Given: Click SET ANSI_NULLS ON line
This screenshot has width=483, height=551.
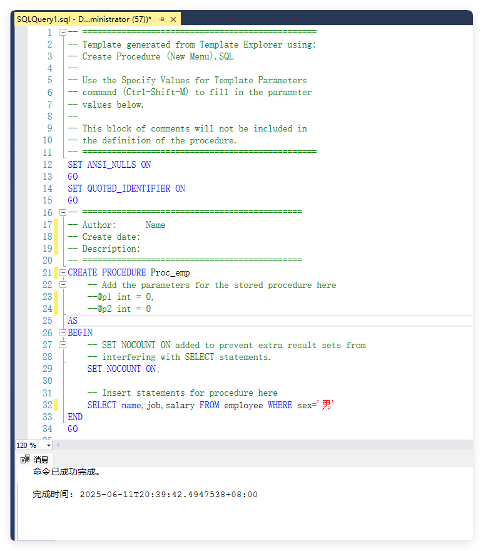Looking at the screenshot, I should [109, 165].
